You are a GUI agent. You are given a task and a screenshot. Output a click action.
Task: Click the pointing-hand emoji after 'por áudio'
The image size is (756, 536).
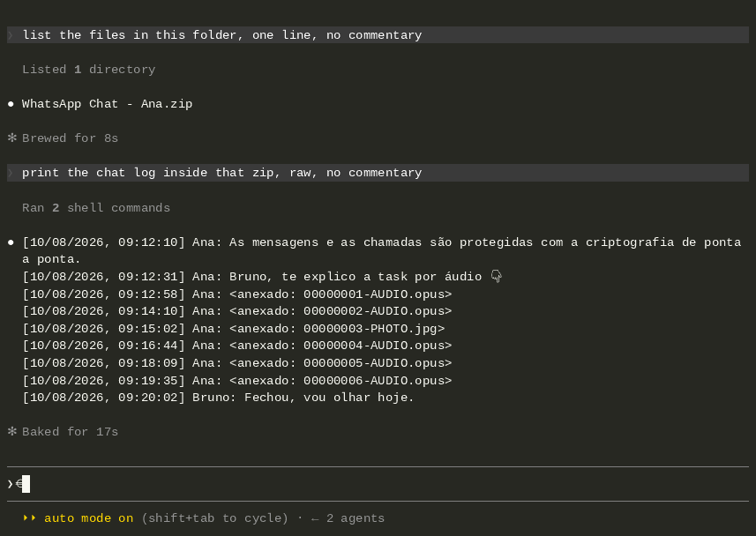pos(496,276)
